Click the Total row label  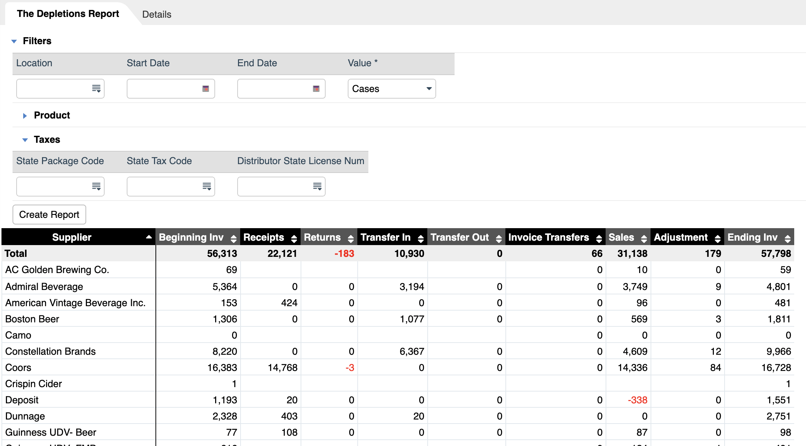(16, 254)
